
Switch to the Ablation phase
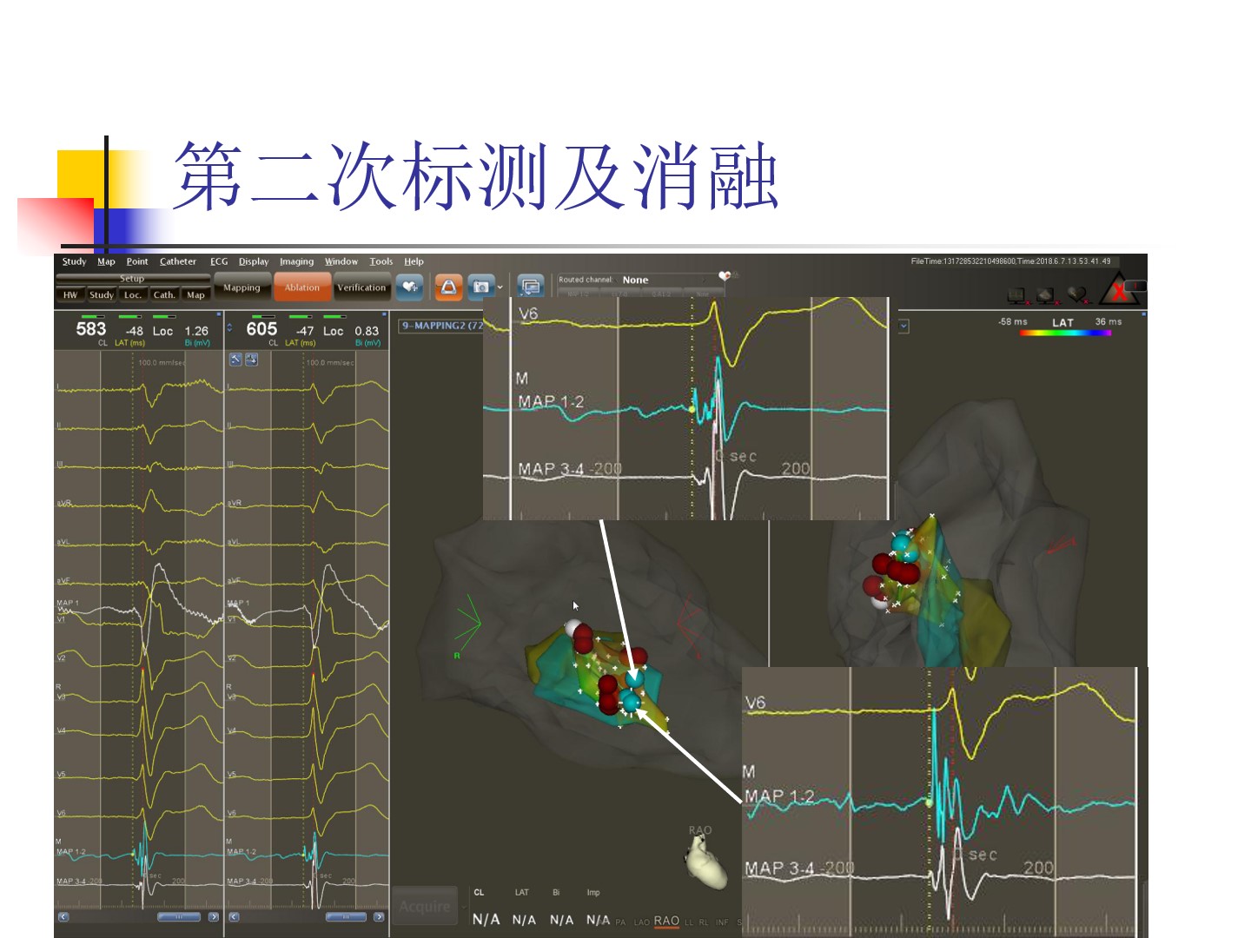coord(302,287)
